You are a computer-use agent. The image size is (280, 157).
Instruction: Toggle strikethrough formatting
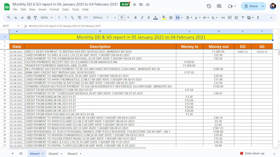149,18
